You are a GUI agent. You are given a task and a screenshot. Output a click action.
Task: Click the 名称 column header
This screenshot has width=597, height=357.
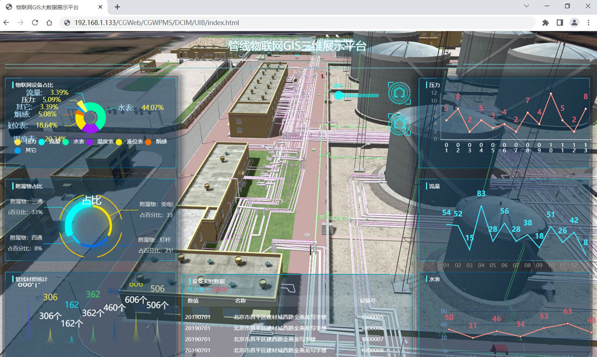(x=240, y=301)
